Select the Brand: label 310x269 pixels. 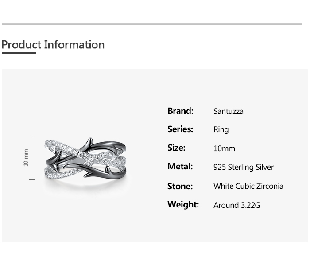180,111
